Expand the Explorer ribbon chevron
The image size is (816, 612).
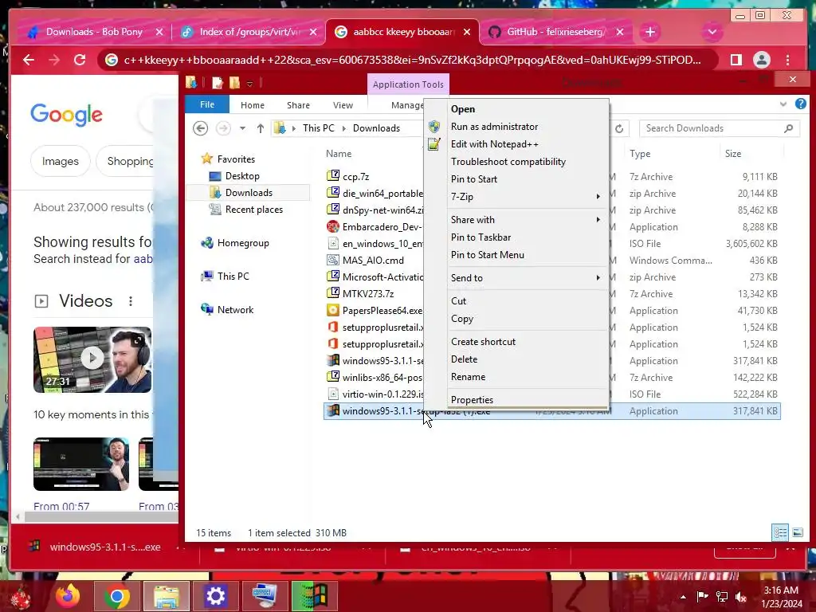pyautogui.click(x=783, y=104)
